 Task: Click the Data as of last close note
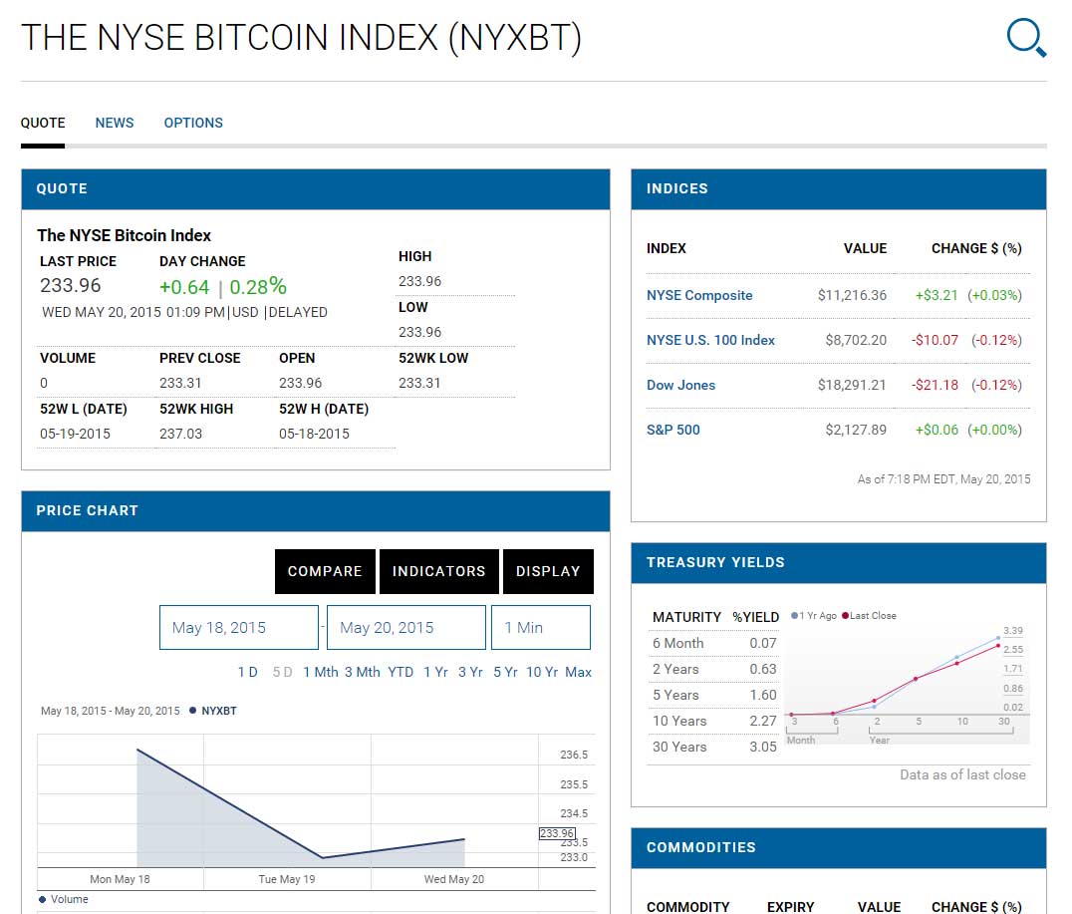coord(962,775)
